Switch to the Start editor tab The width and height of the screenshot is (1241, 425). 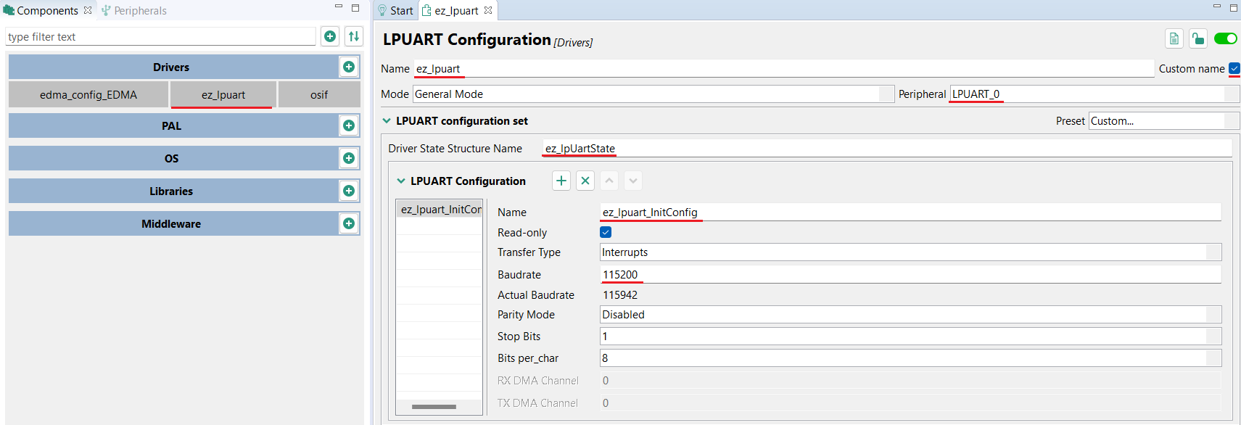pos(395,10)
